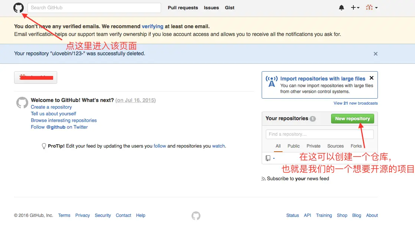Open the About footer link
415x231 pixels.
[372, 215]
